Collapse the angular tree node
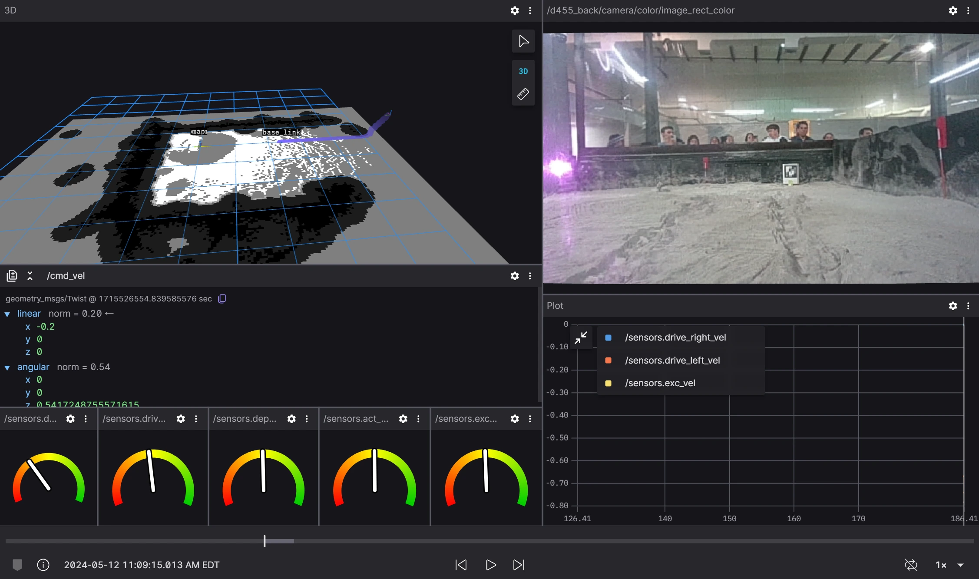This screenshot has height=579, width=979. point(7,367)
